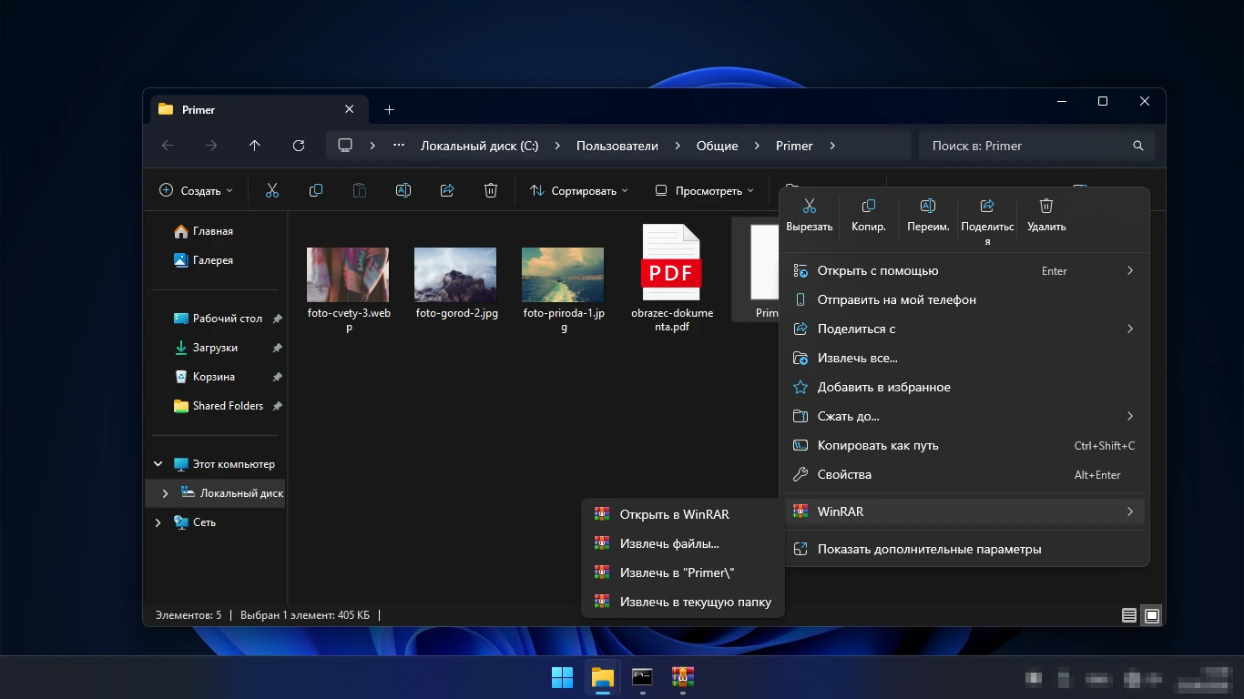Open WinRAR from taskbar
Viewport: 1244px width, 699px height.
point(682,677)
